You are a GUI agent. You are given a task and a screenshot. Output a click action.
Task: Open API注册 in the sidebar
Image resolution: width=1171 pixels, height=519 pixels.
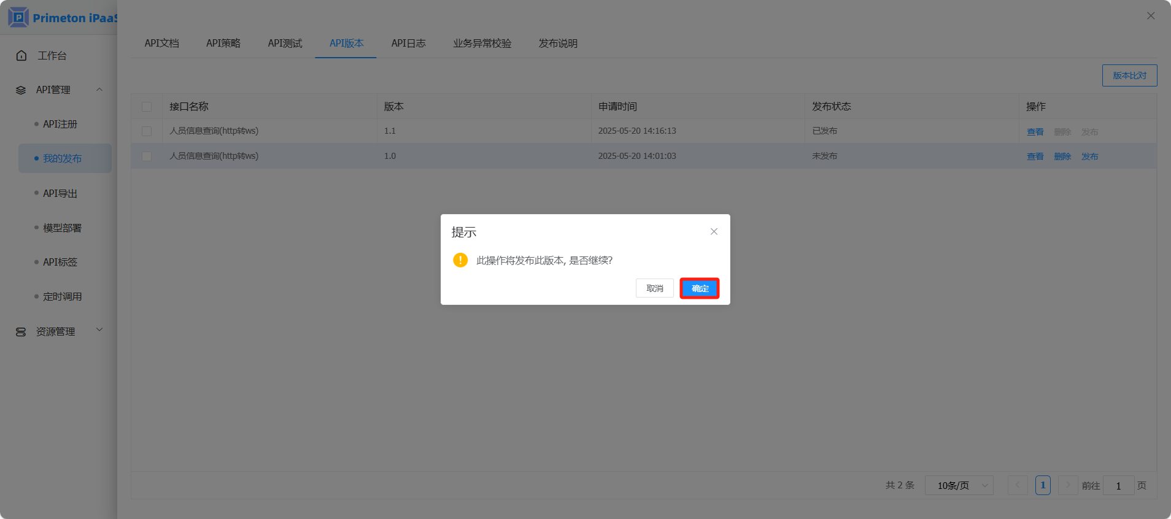60,124
